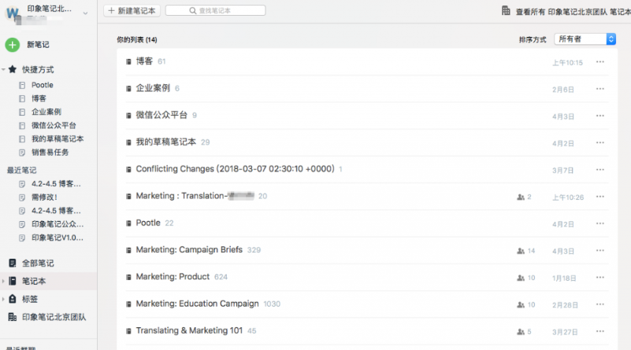This screenshot has width=631, height=350.
Task: Click the notebooks icon in sidebar
Action: tap(13, 281)
